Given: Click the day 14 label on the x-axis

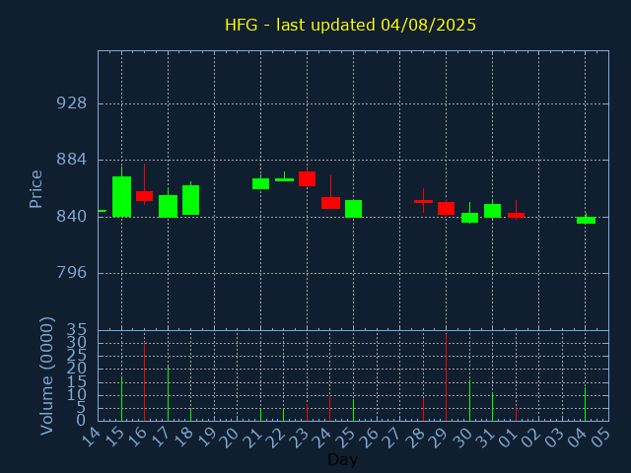Looking at the screenshot, I should [91, 438].
